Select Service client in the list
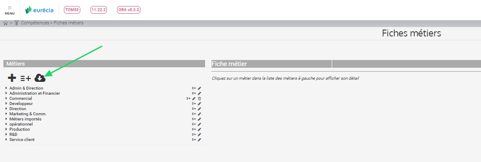The width and height of the screenshot is (481, 162). pos(22,140)
